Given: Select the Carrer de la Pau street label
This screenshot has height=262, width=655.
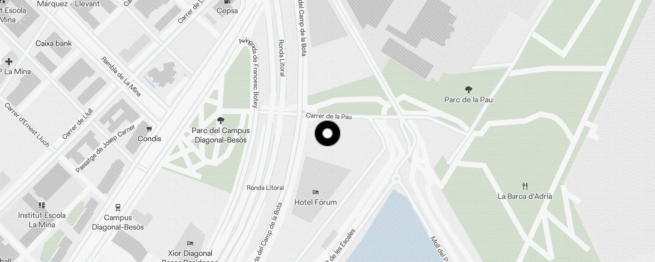Looking at the screenshot, I should (x=329, y=116).
